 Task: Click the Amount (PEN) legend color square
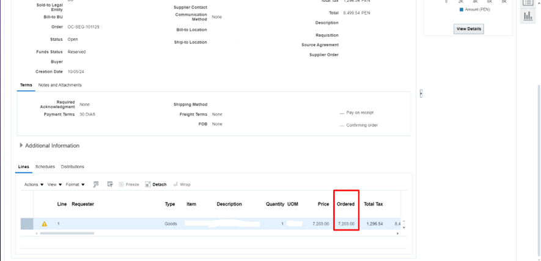pos(462,10)
